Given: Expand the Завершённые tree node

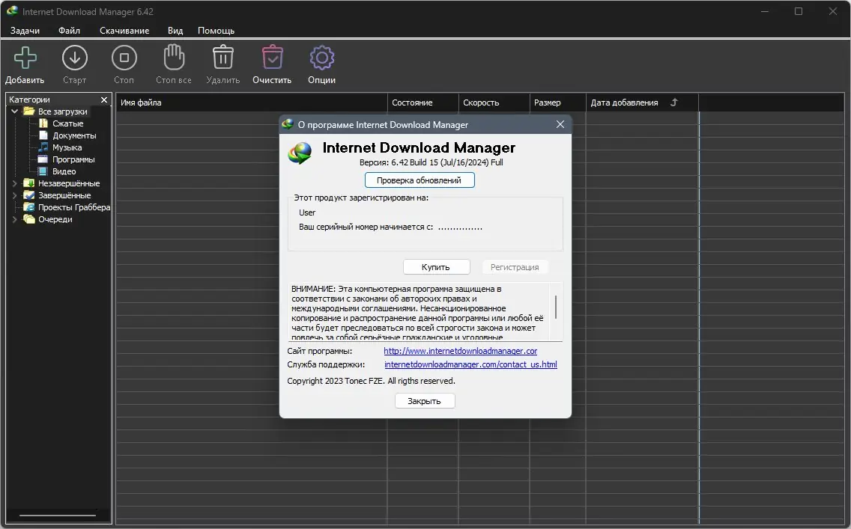Looking at the screenshot, I should click(x=15, y=195).
